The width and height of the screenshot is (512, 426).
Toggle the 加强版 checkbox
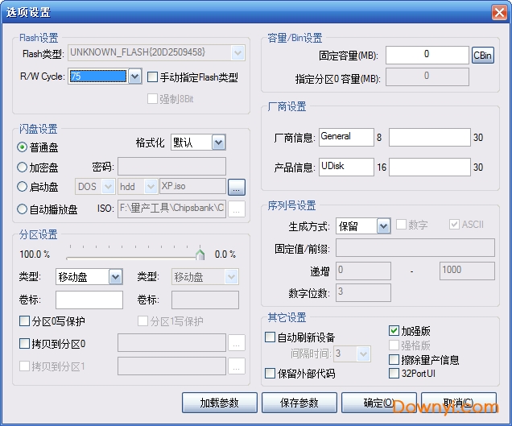[394, 331]
